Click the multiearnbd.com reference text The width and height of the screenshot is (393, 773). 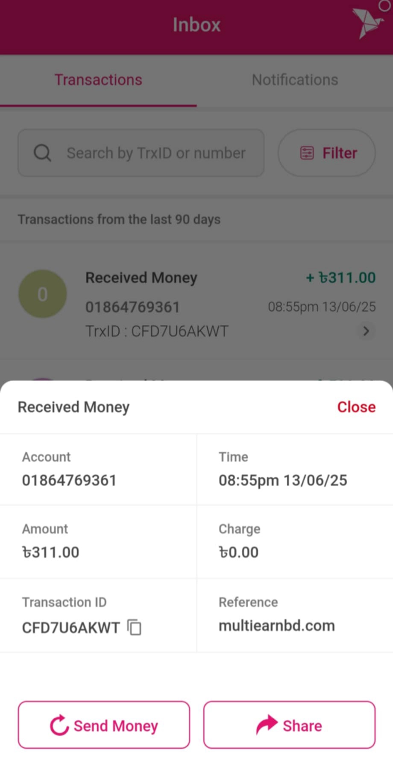tap(277, 626)
